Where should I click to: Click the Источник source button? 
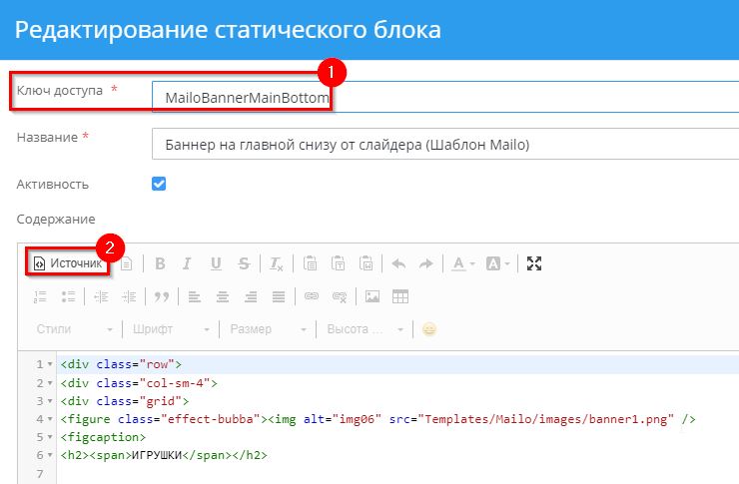pyautogui.click(x=67, y=263)
